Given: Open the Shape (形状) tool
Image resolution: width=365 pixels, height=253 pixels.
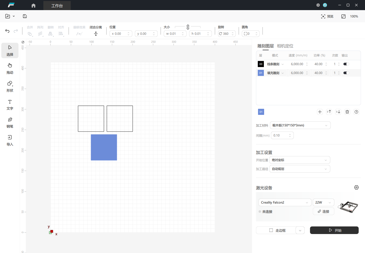Looking at the screenshot, I should coord(10,86).
